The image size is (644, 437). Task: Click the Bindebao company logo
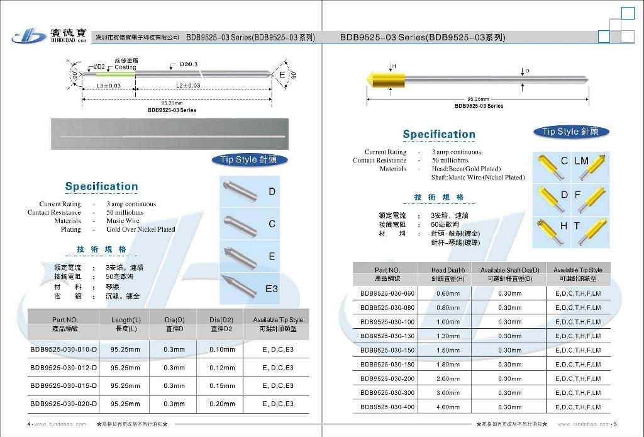48,35
